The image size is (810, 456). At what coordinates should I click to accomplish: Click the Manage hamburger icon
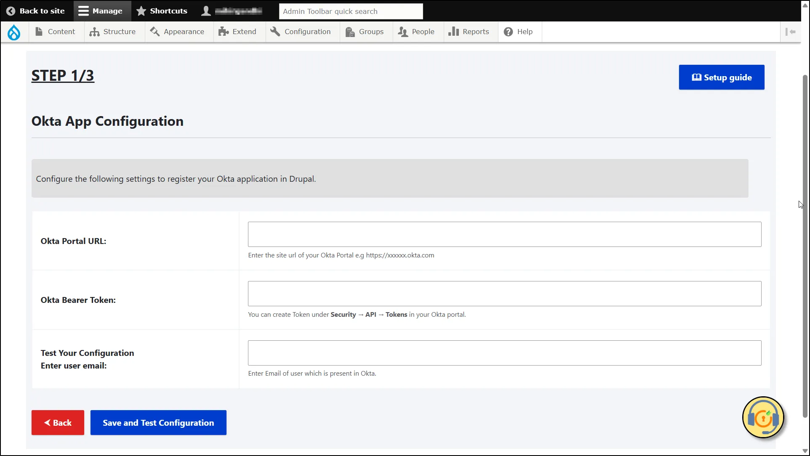click(83, 11)
